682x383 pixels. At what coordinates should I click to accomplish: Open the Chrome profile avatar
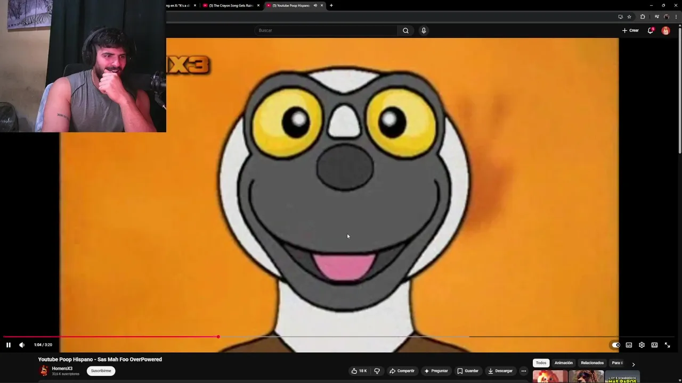point(666,16)
